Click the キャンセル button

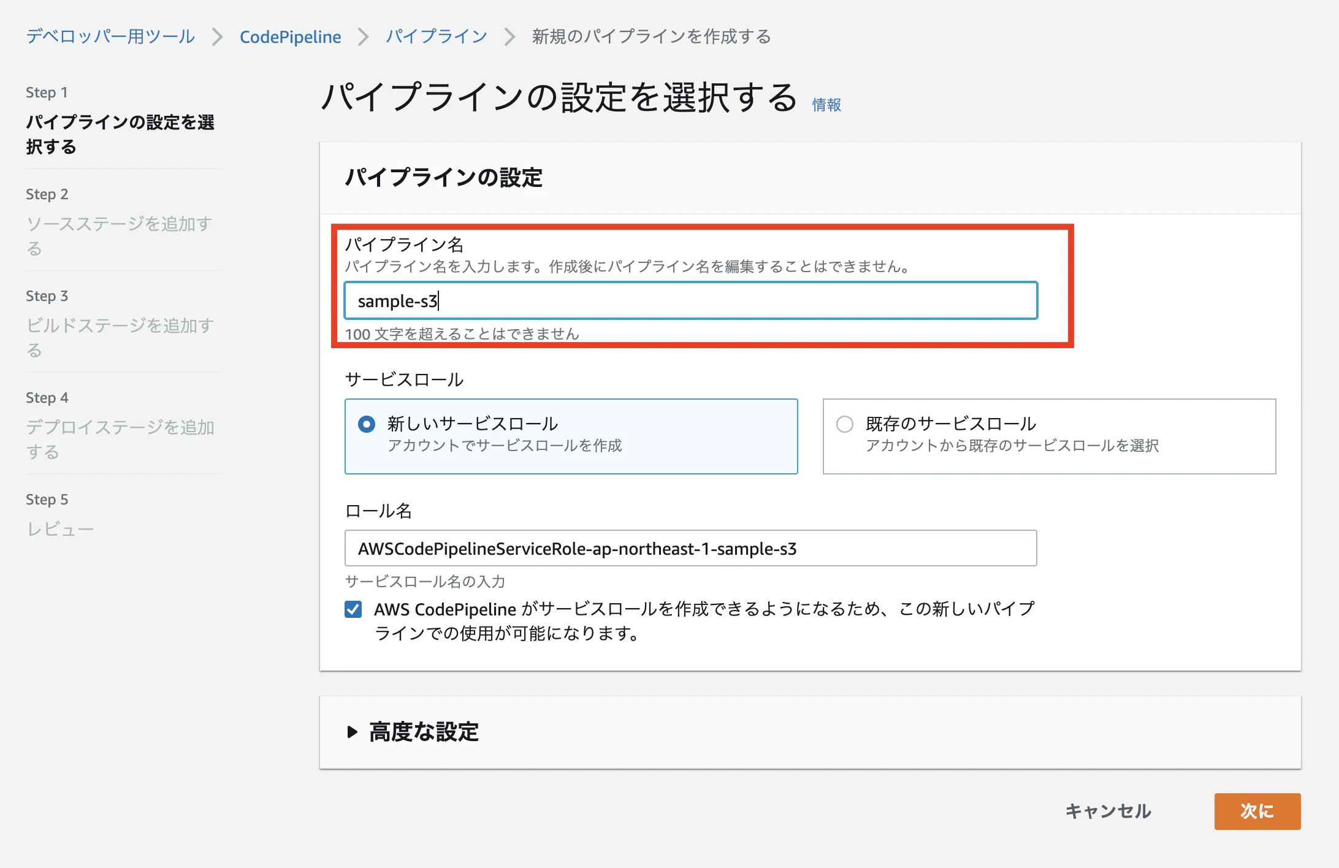1108,811
